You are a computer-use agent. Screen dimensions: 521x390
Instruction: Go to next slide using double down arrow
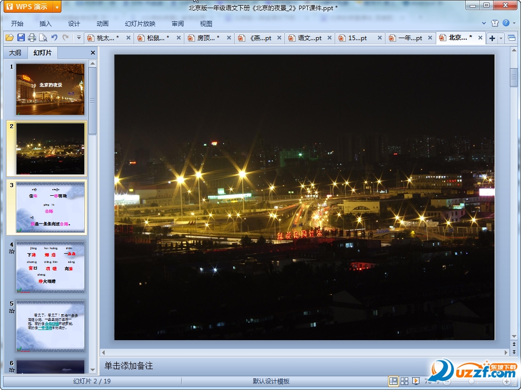coord(514,352)
